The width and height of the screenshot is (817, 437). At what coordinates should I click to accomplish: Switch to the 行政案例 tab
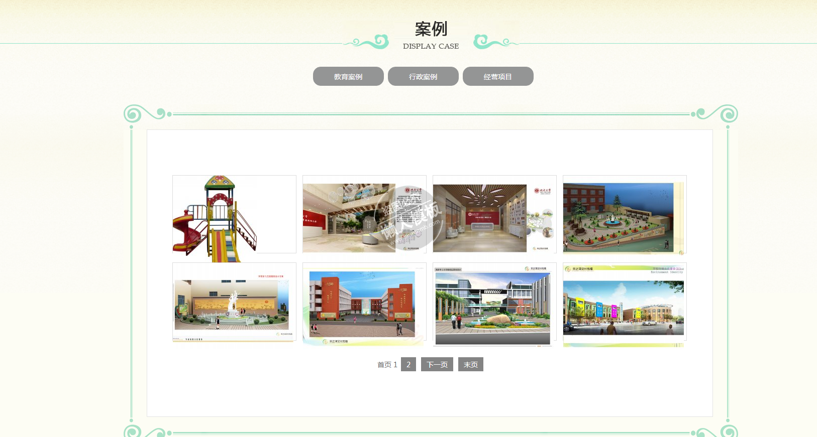[x=423, y=76]
